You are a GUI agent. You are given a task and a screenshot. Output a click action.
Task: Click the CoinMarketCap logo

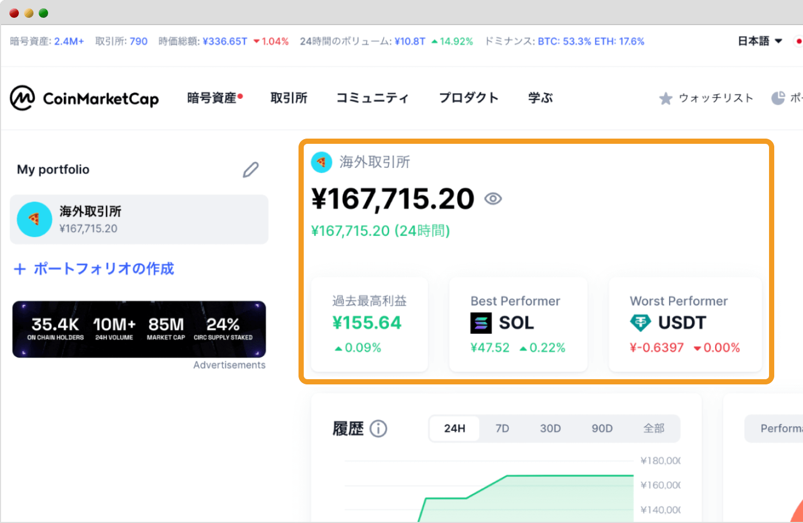pos(84,98)
